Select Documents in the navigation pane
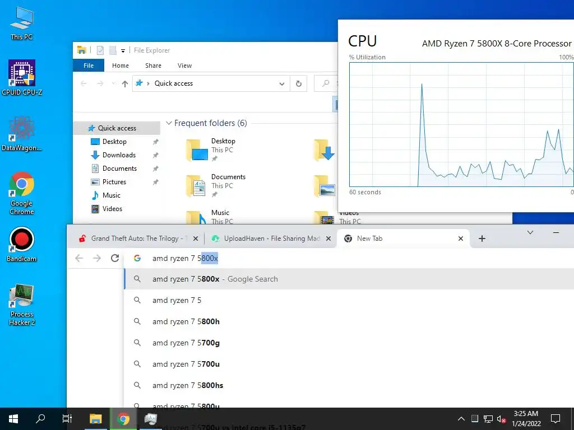This screenshot has width=574, height=430. (x=119, y=169)
